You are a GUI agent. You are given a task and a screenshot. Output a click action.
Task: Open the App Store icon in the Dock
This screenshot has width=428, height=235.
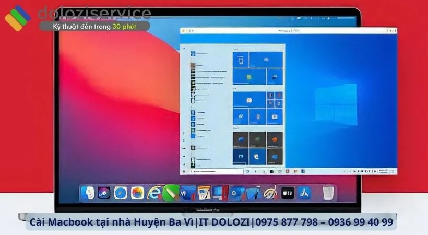[x=304, y=193]
